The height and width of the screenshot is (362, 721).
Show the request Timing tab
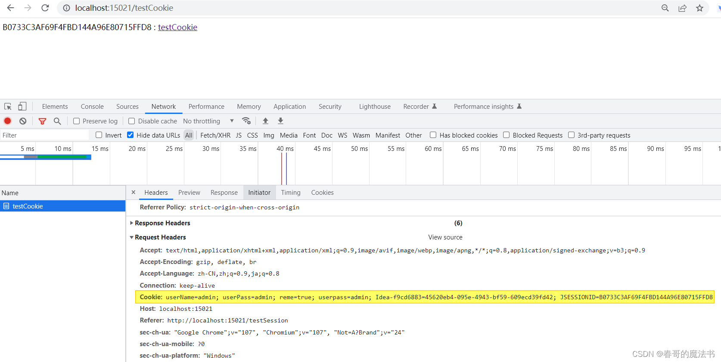point(291,193)
